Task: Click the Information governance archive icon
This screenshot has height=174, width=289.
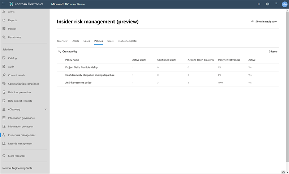Action: pyautogui.click(x=4, y=118)
